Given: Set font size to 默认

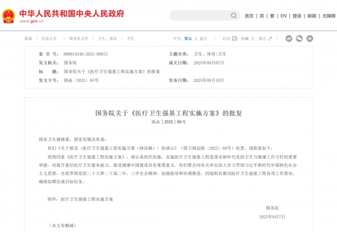Looking at the screenshot, I should [x=187, y=39].
